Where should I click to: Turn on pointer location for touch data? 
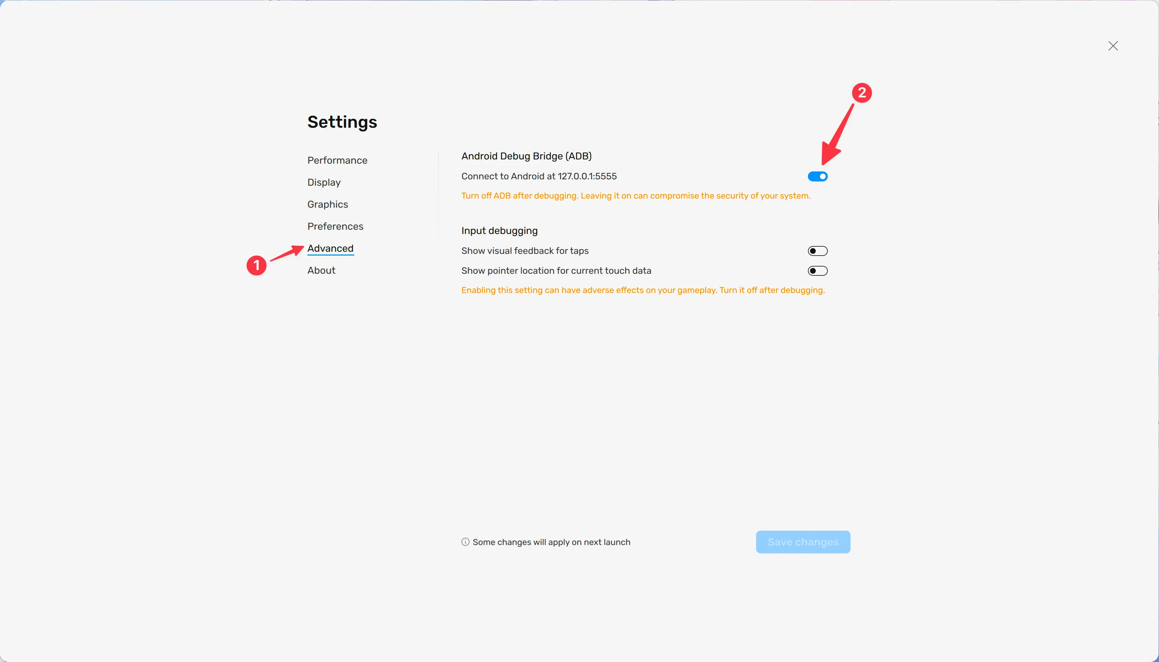click(x=818, y=271)
